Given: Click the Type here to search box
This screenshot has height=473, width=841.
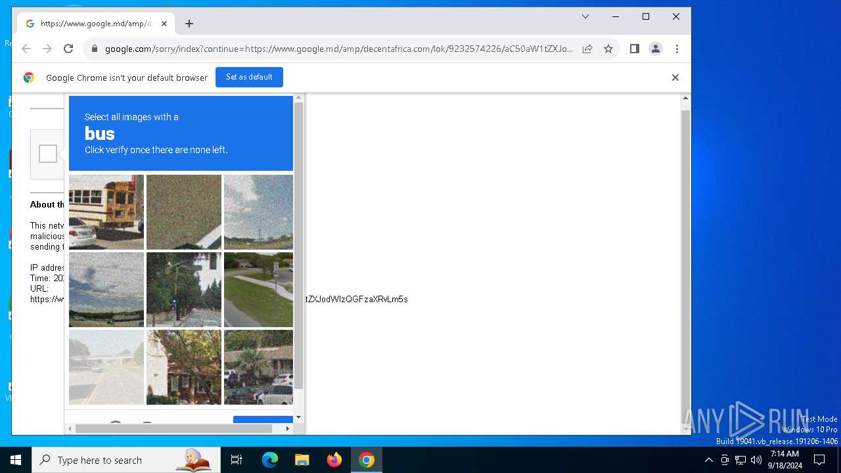Looking at the screenshot, I should 126,460.
